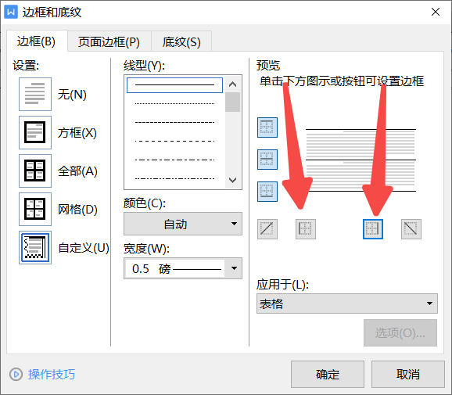Open the 颜色(C) color dropdown
Image resolution: width=452 pixels, height=395 pixels.
[x=183, y=224]
